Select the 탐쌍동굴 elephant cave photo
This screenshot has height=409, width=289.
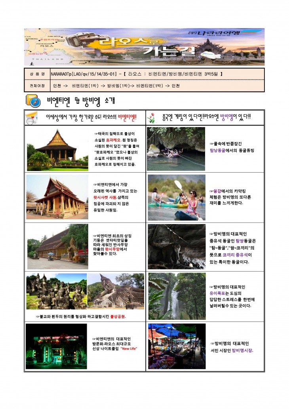click(x=177, y=247)
